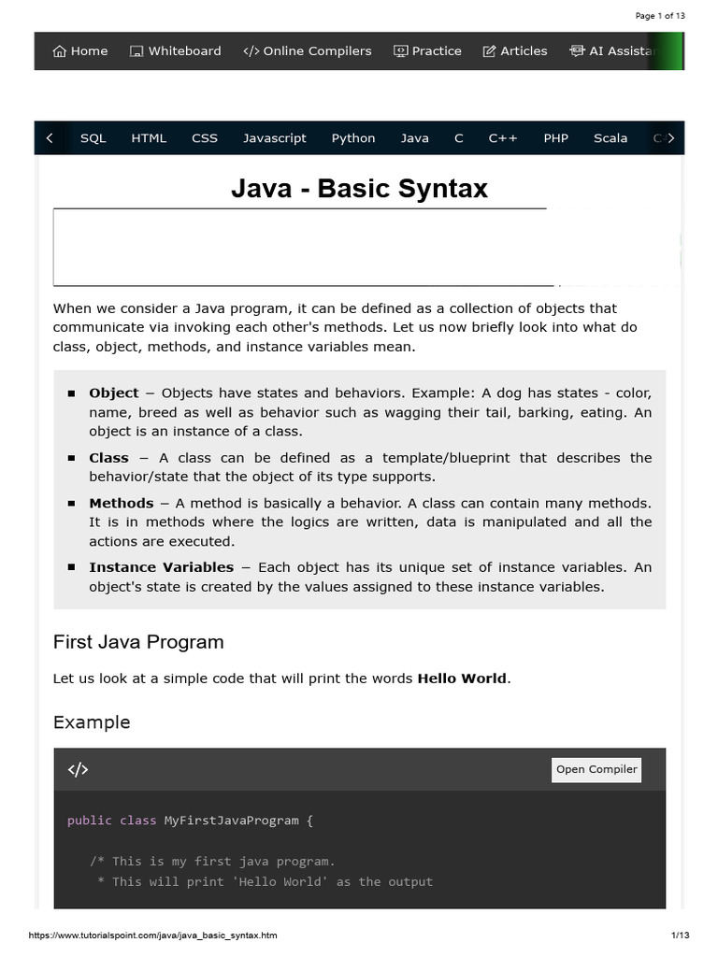Click the Online Compilers code brackets icon
Screen dimensions: 718x957
click(251, 51)
